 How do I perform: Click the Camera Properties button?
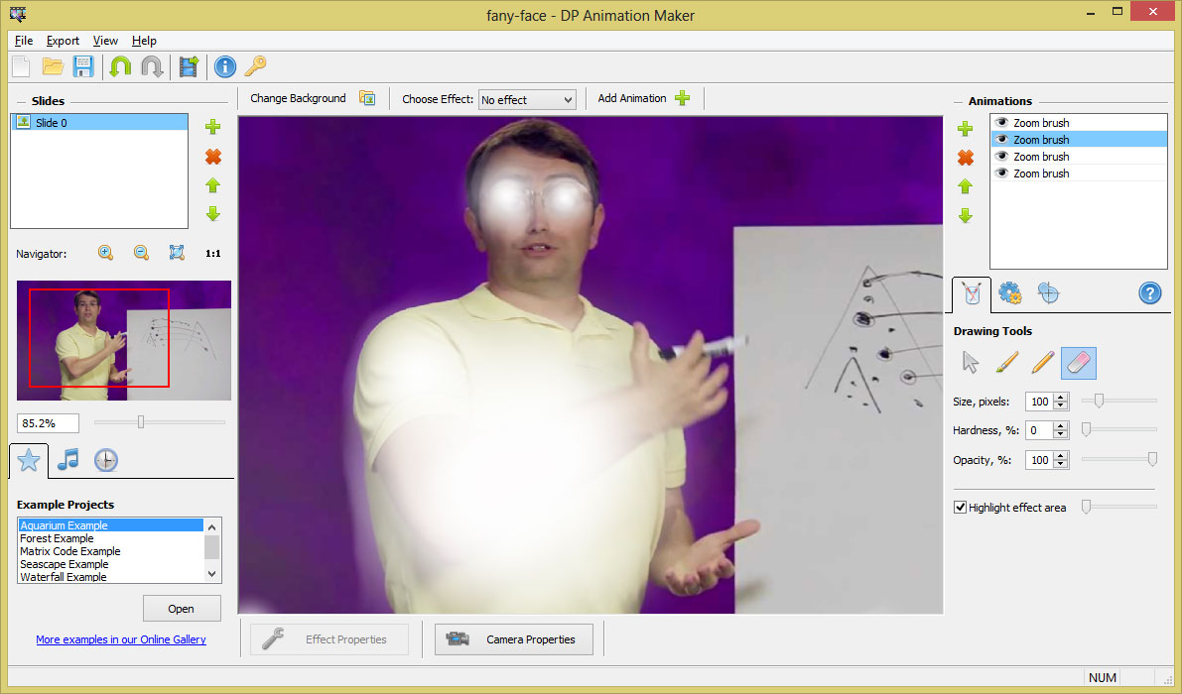tap(514, 639)
